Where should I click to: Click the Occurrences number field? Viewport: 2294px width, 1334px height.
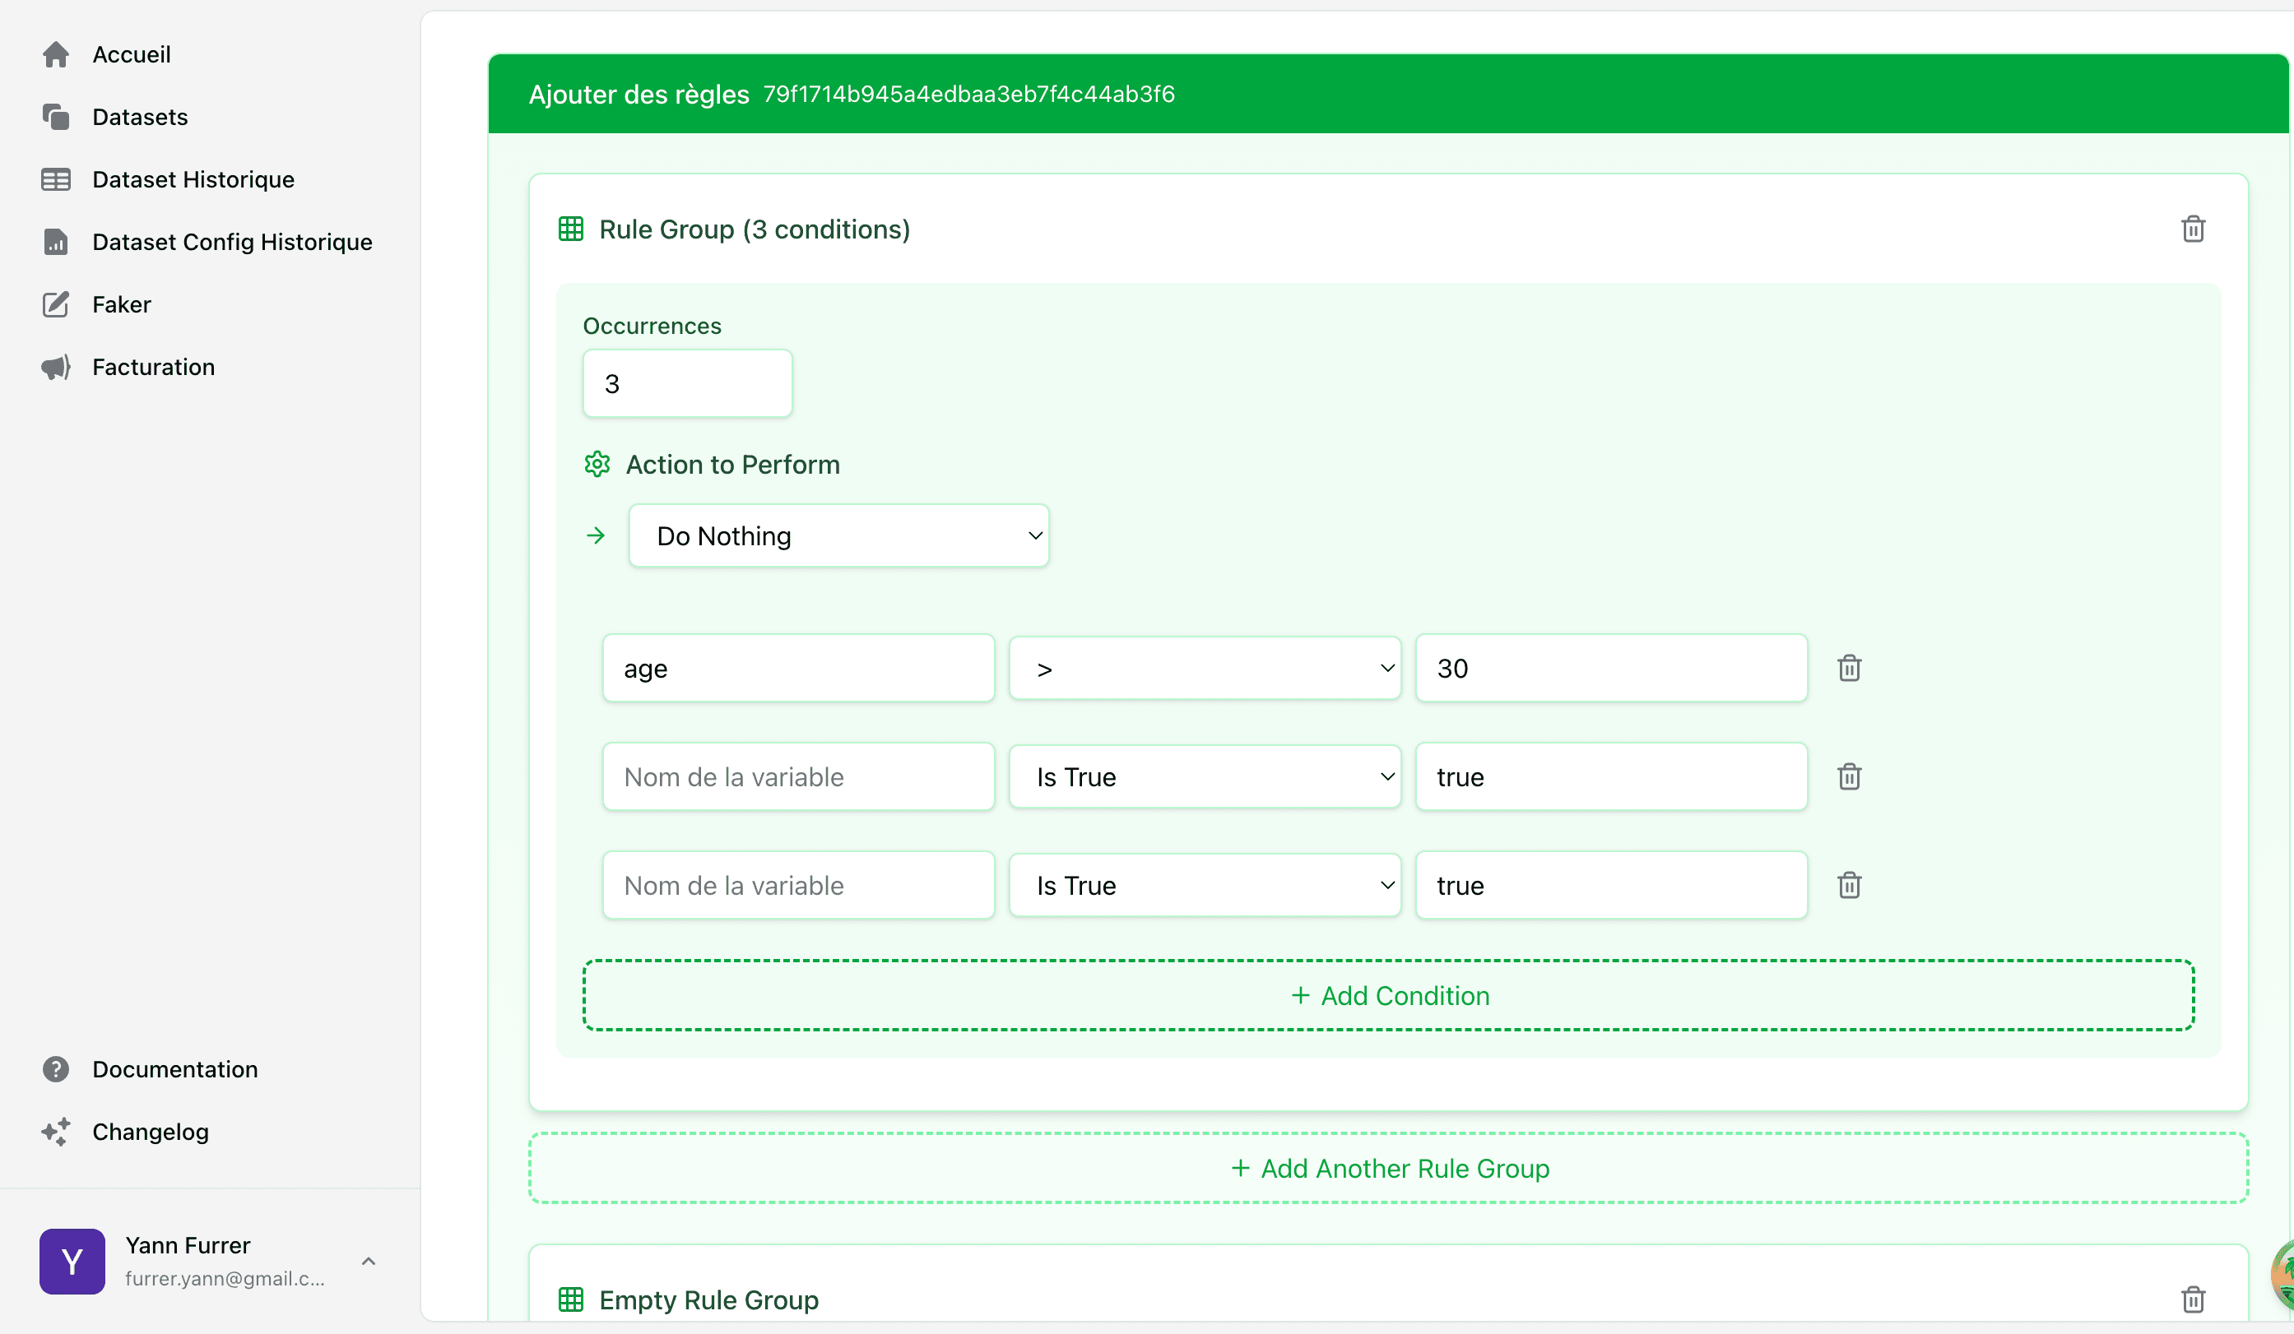pos(687,384)
